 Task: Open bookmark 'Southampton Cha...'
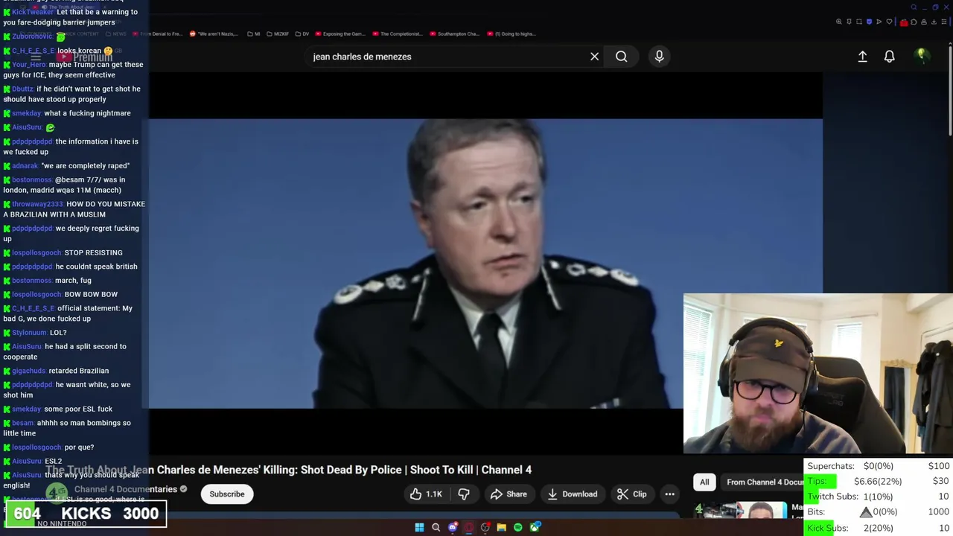pos(455,33)
